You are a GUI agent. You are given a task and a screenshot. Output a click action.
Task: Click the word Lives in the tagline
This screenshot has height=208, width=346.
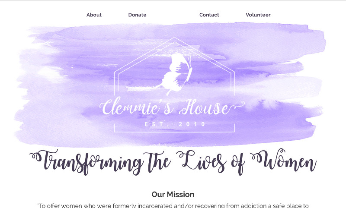pyautogui.click(x=201, y=161)
